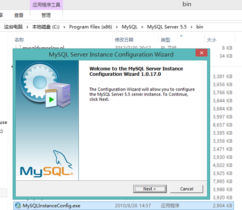Screen dimensions: 242x210
Task: Go to MySQL folder breadcrumb
Action: pyautogui.click(x=129, y=27)
